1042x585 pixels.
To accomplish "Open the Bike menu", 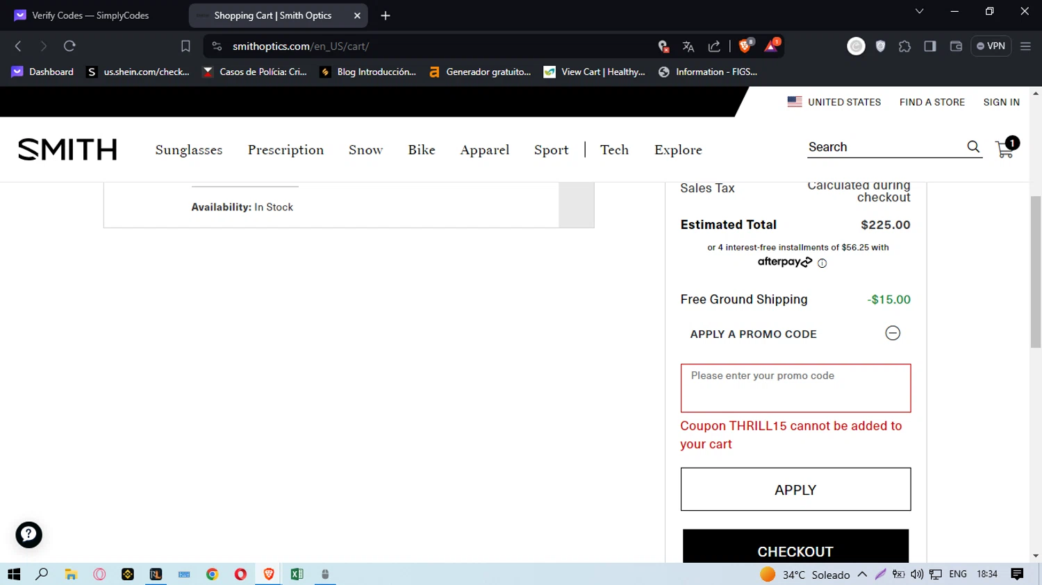I will tap(422, 150).
